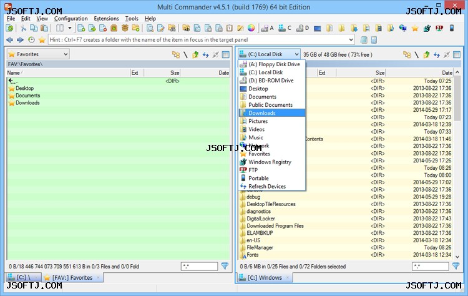Viewport: 468px width, 296px height.
Task: Click the back navigation arrow
Action: coord(9,40)
